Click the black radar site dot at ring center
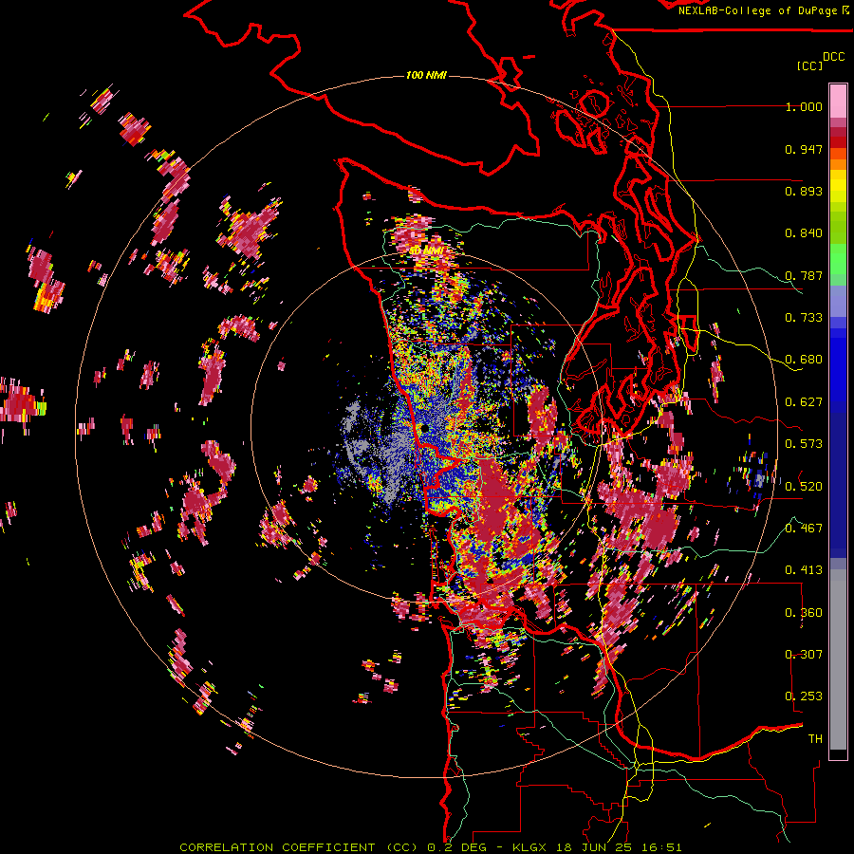The height and width of the screenshot is (854, 854). [x=423, y=429]
